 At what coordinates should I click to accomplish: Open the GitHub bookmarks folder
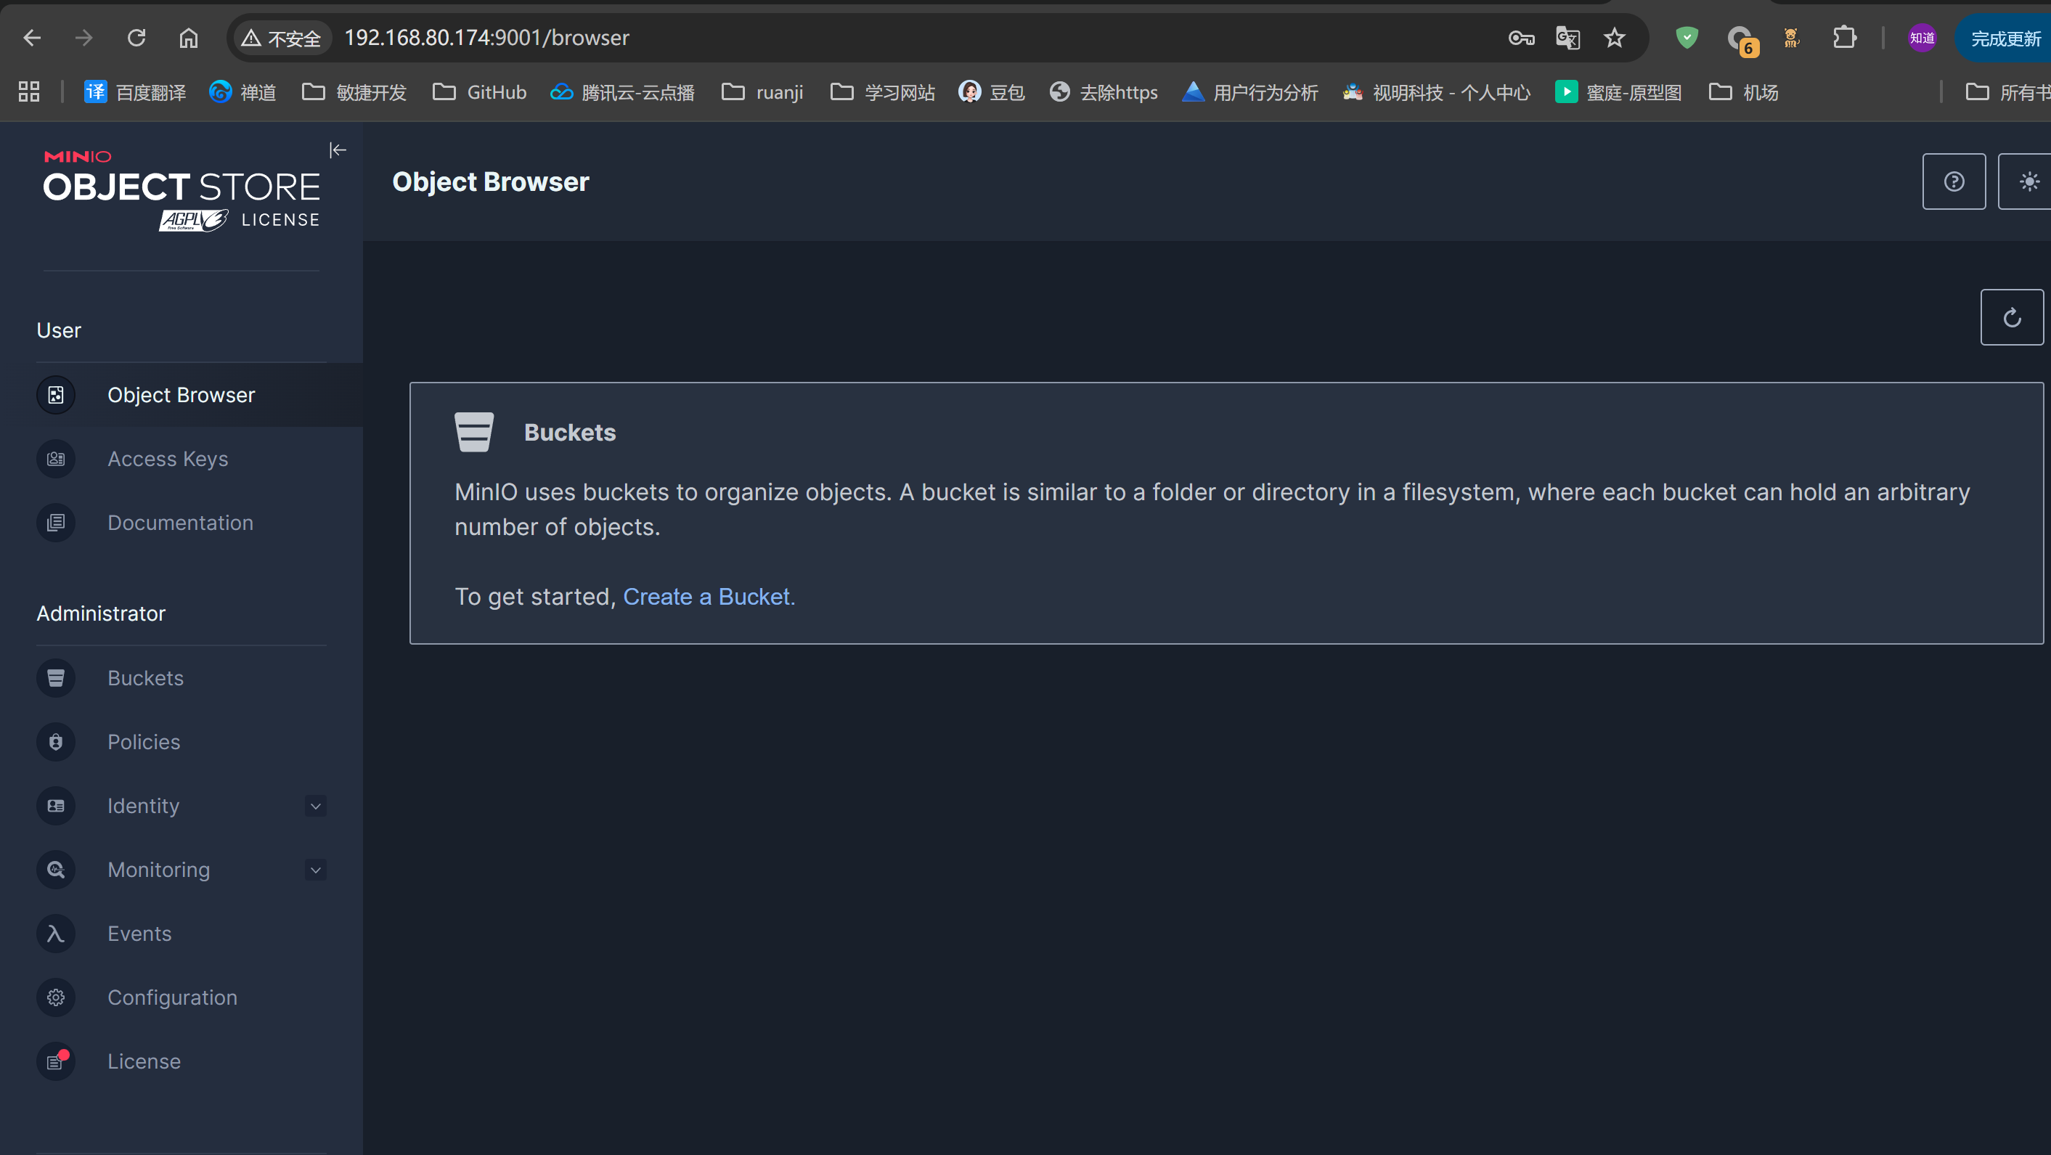(x=479, y=92)
